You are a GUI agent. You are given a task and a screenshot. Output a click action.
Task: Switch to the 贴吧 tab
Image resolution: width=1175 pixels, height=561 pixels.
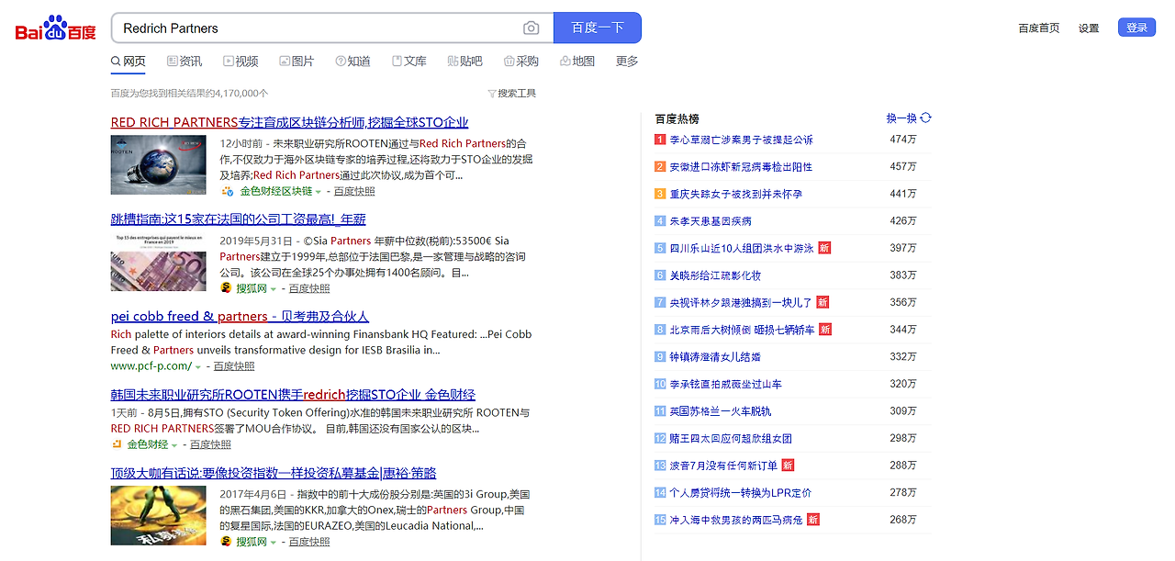(465, 62)
